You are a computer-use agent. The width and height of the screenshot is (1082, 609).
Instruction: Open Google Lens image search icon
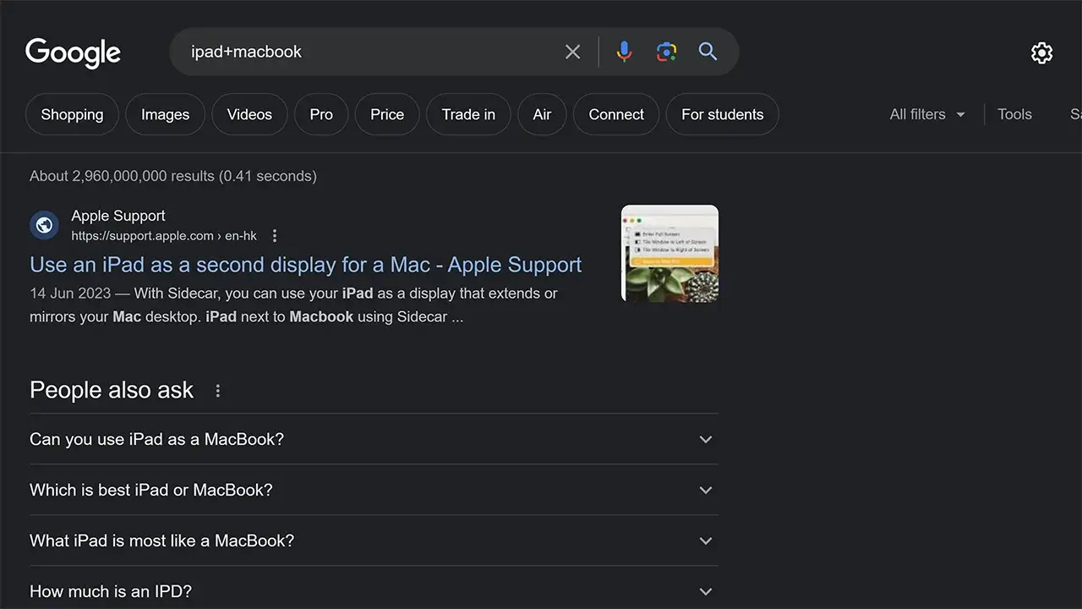(x=666, y=52)
